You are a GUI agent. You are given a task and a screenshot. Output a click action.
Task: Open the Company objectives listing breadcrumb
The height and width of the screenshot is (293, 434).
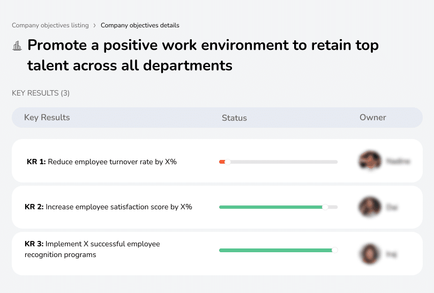pos(51,25)
